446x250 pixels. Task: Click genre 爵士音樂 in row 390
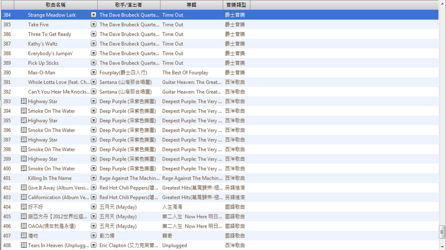click(235, 73)
